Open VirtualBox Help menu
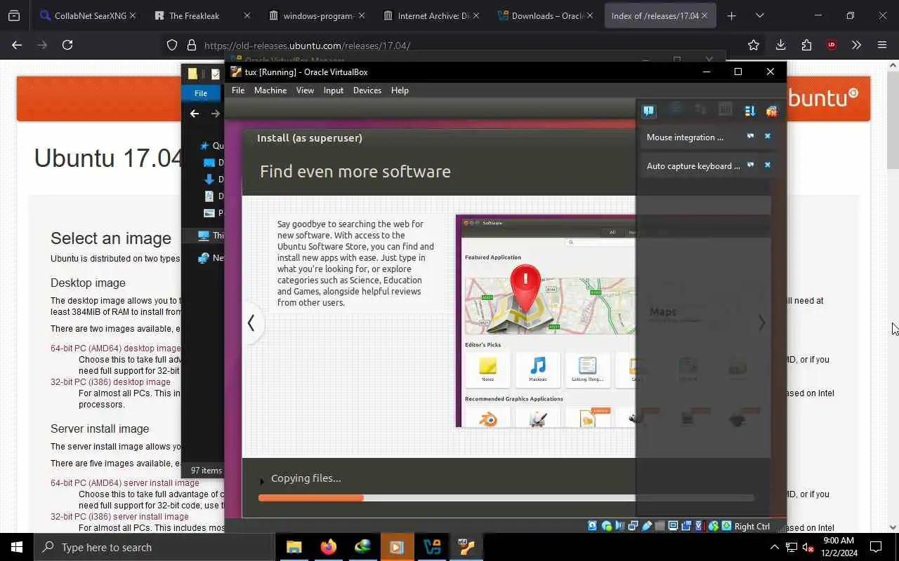The height and width of the screenshot is (561, 899). [400, 90]
